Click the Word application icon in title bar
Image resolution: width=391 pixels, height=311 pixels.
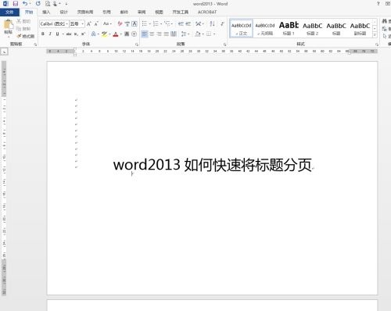coord(5,4)
